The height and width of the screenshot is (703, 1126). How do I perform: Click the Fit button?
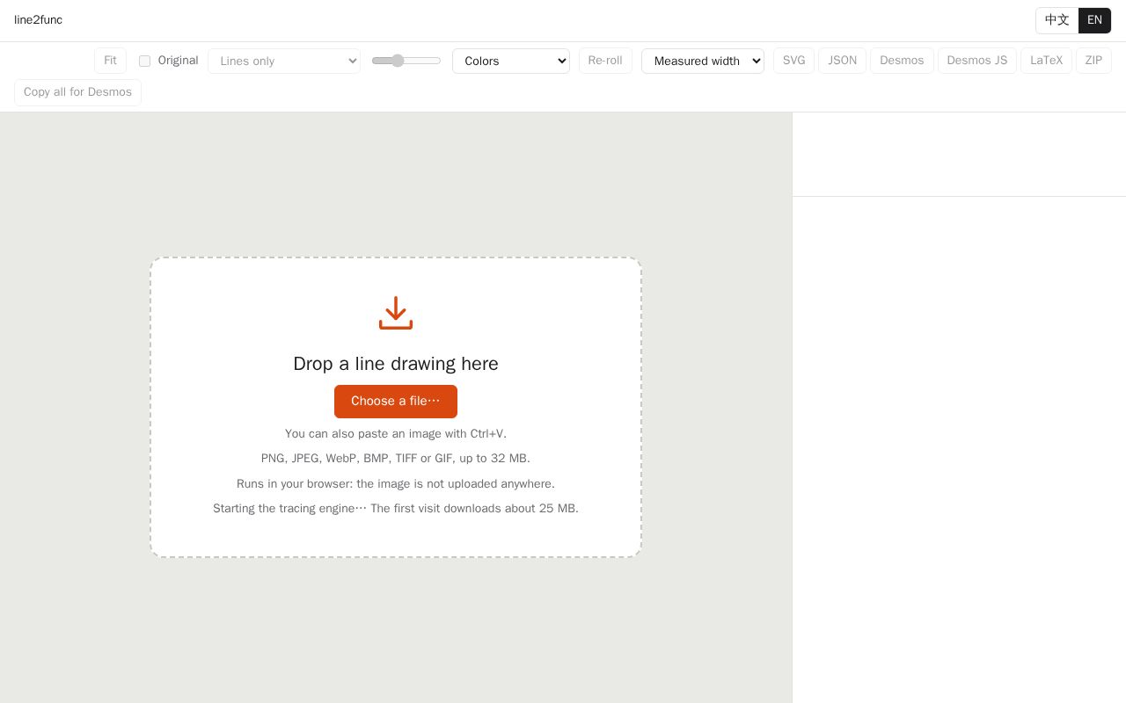tap(110, 61)
